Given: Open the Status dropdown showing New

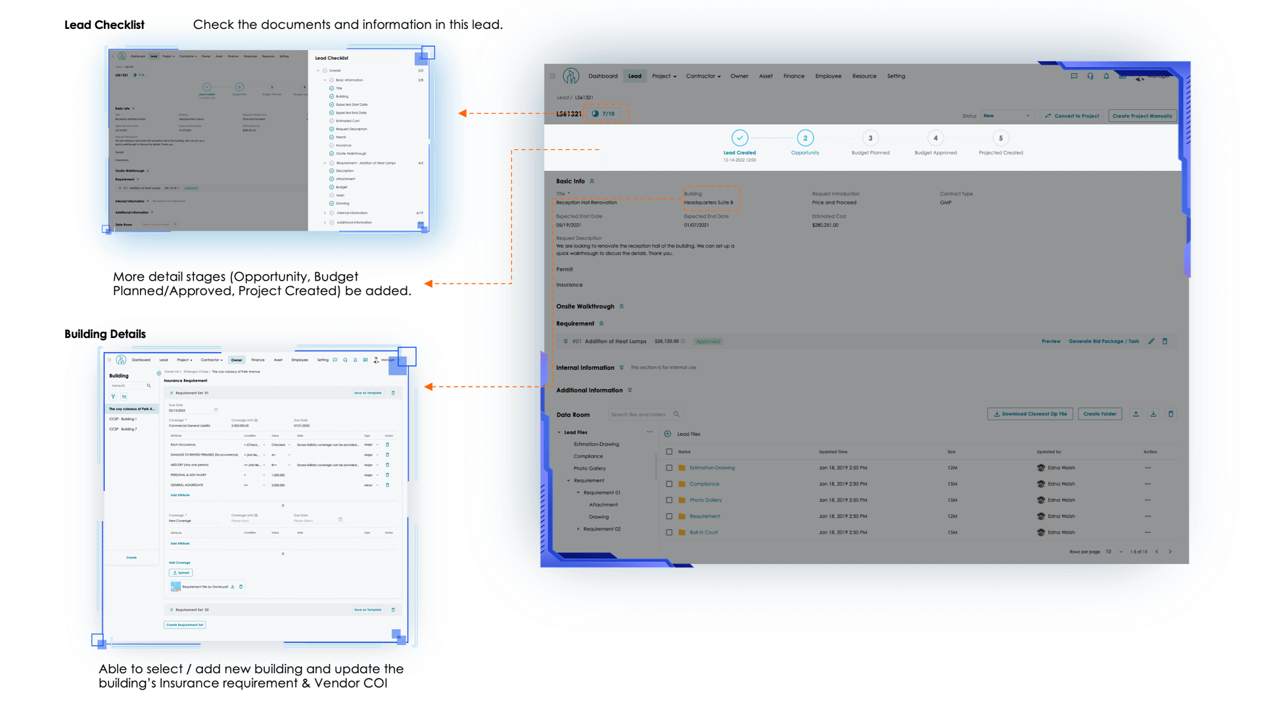Looking at the screenshot, I should [x=1006, y=116].
